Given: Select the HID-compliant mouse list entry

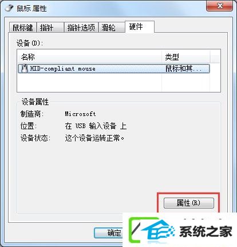Looking at the screenshot, I should pos(114,69).
